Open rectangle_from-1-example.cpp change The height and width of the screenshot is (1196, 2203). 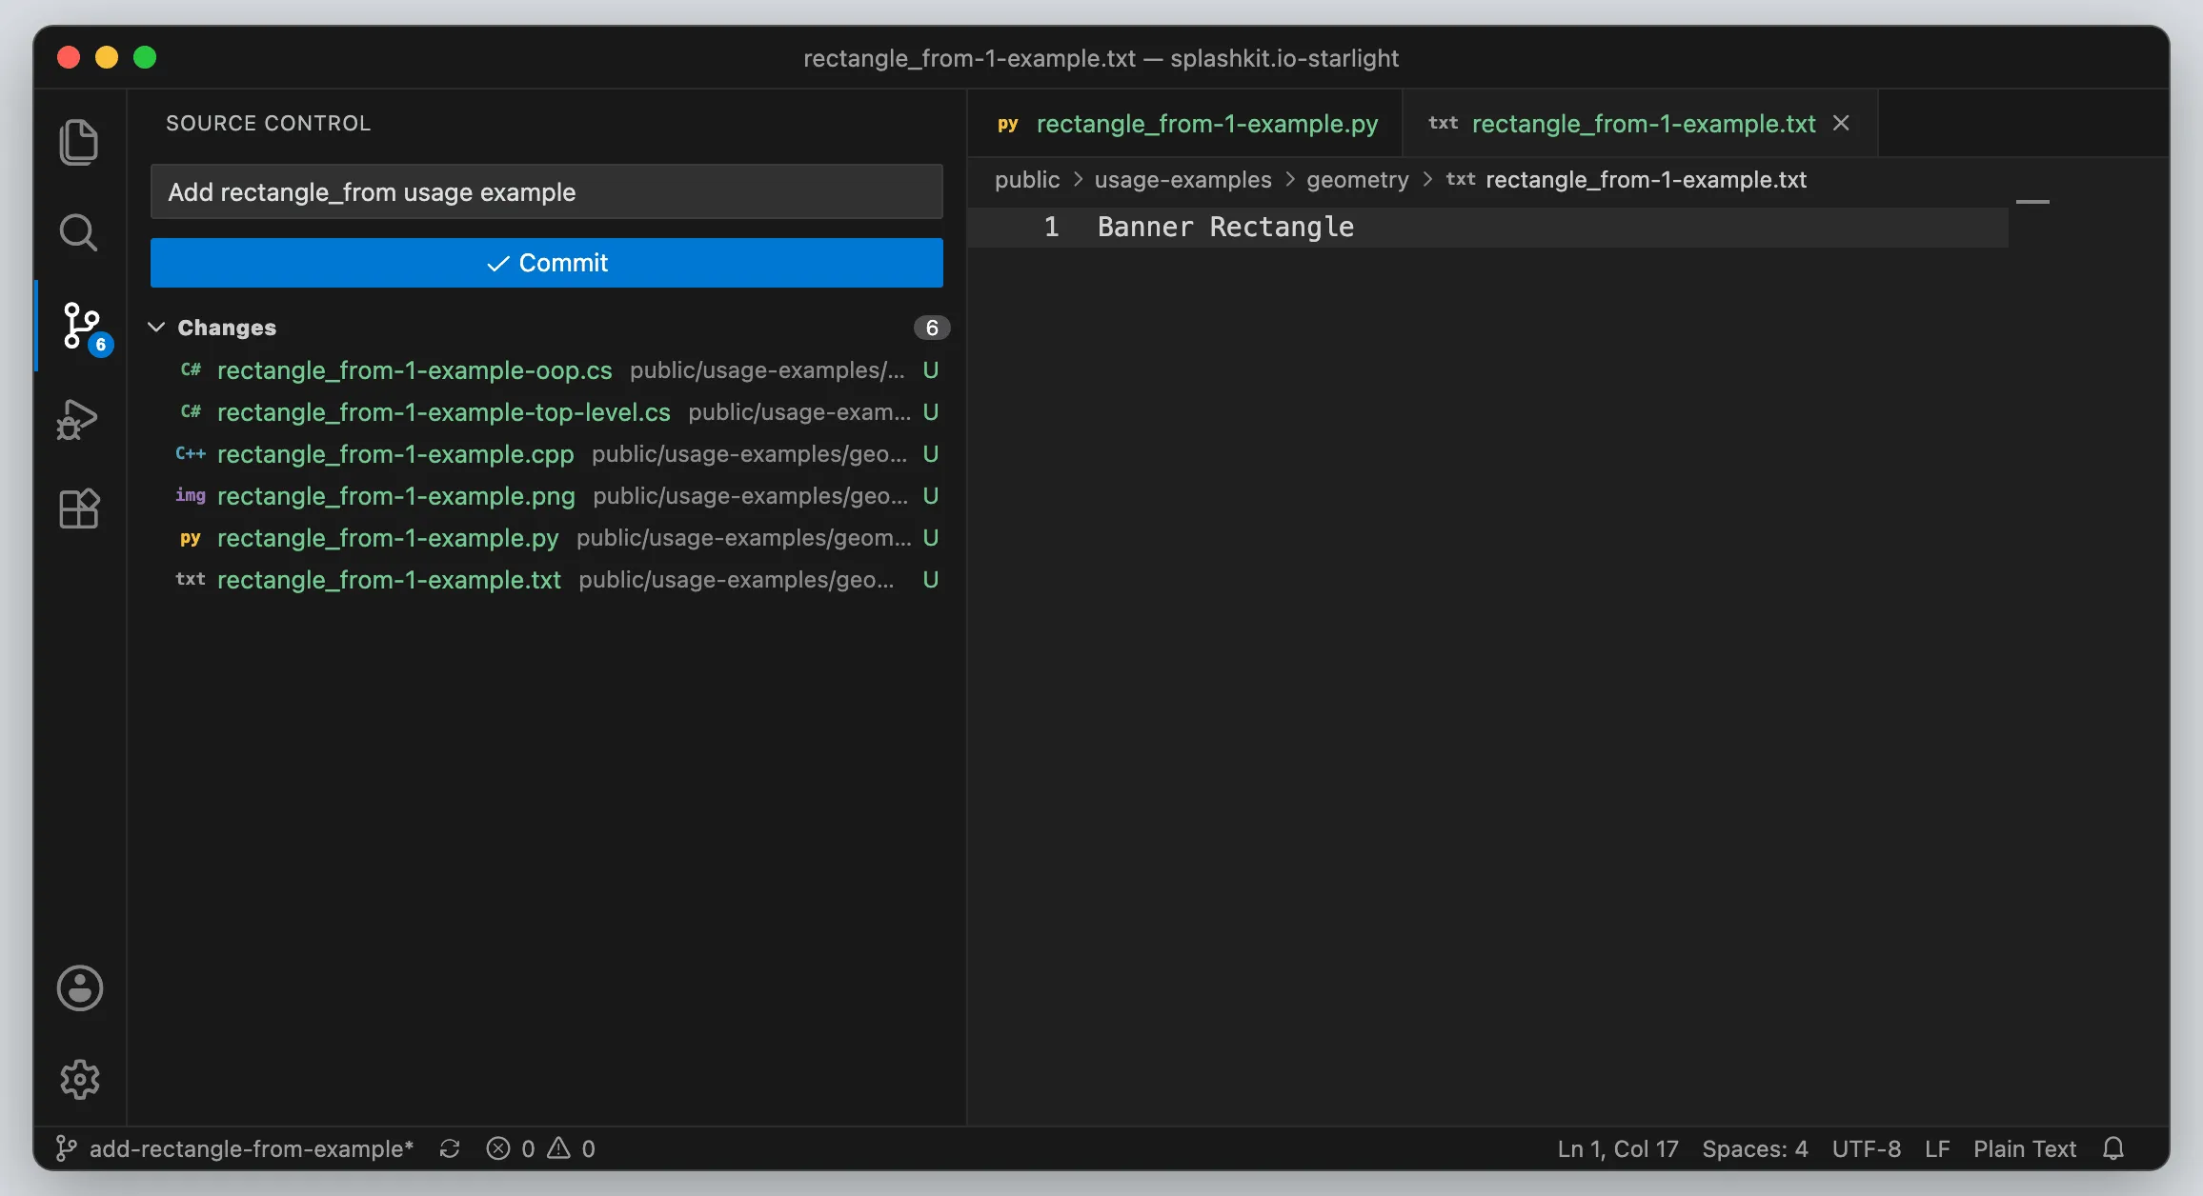(547, 453)
